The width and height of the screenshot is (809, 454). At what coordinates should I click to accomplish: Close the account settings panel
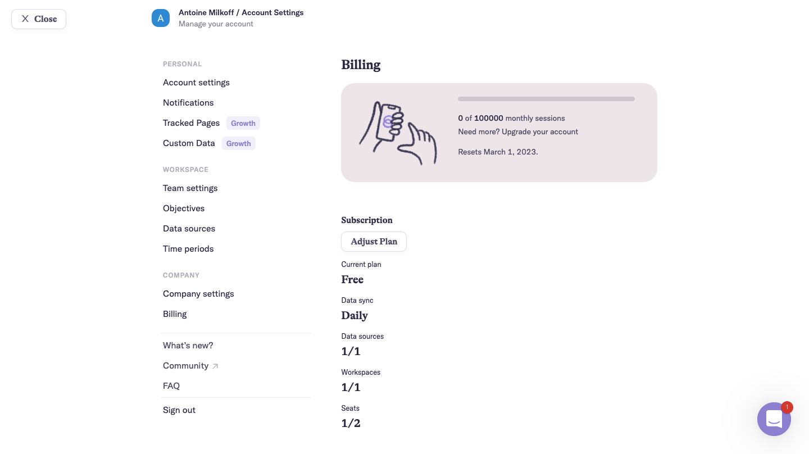(39, 19)
